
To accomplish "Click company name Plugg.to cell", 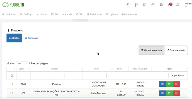I will click(x=56, y=84).
